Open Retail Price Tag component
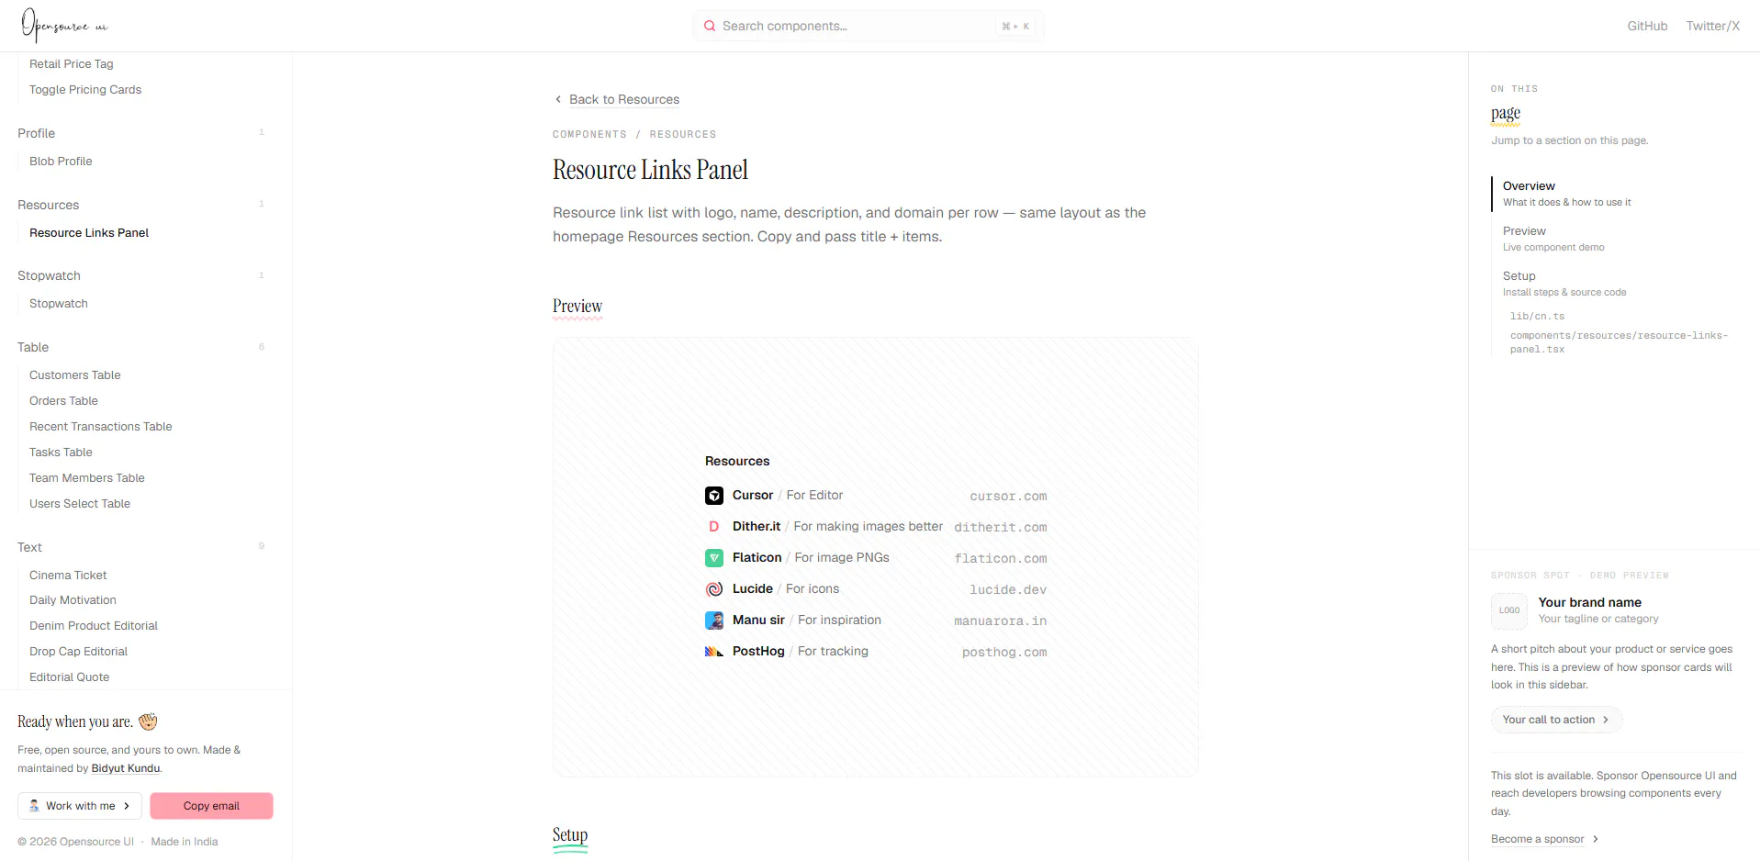The height and width of the screenshot is (861, 1760). 72,63
